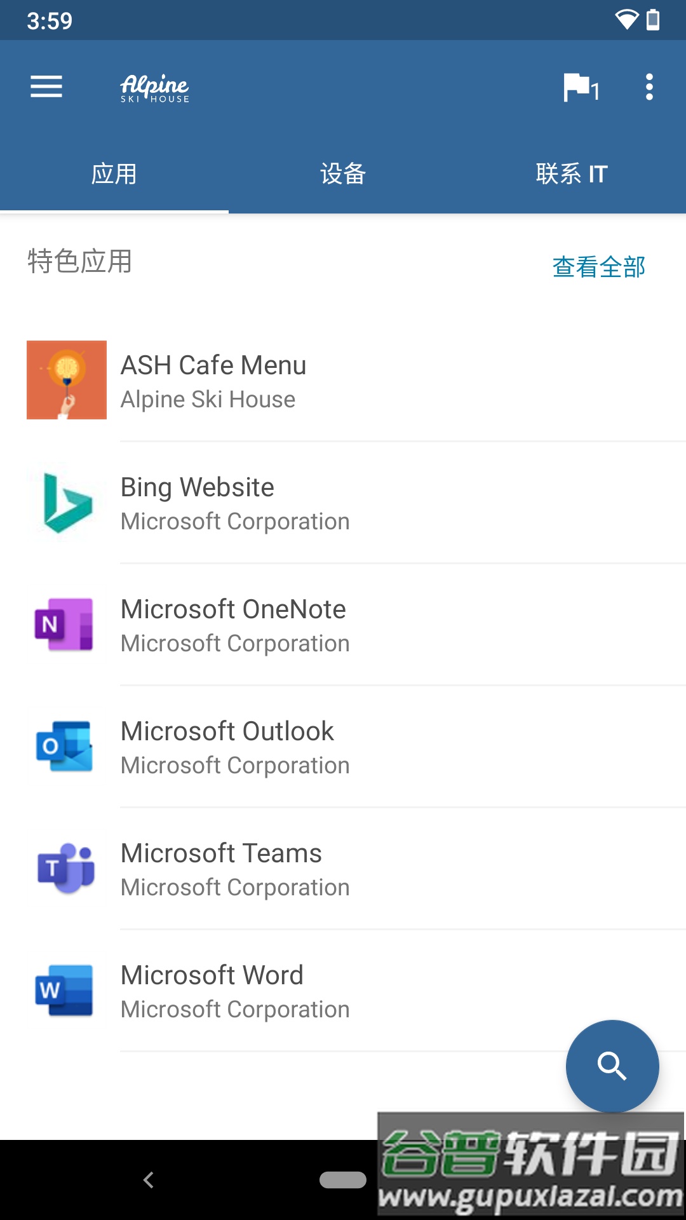Viewport: 686px width, 1220px height.
Task: Open the ASH Cafe Menu app icon
Action: click(x=67, y=380)
